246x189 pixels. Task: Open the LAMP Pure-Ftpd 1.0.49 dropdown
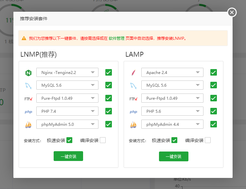(x=172, y=98)
